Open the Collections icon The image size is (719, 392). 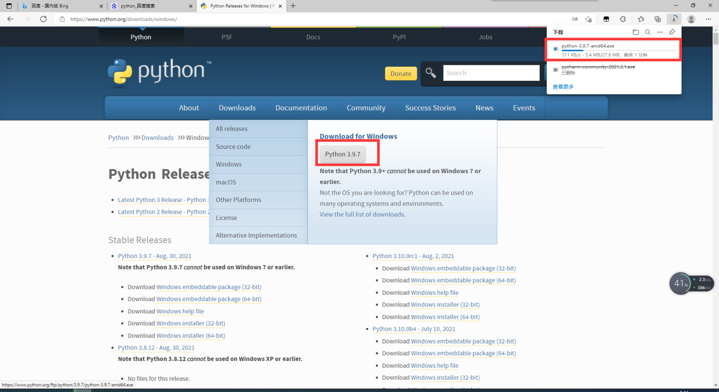(658, 19)
